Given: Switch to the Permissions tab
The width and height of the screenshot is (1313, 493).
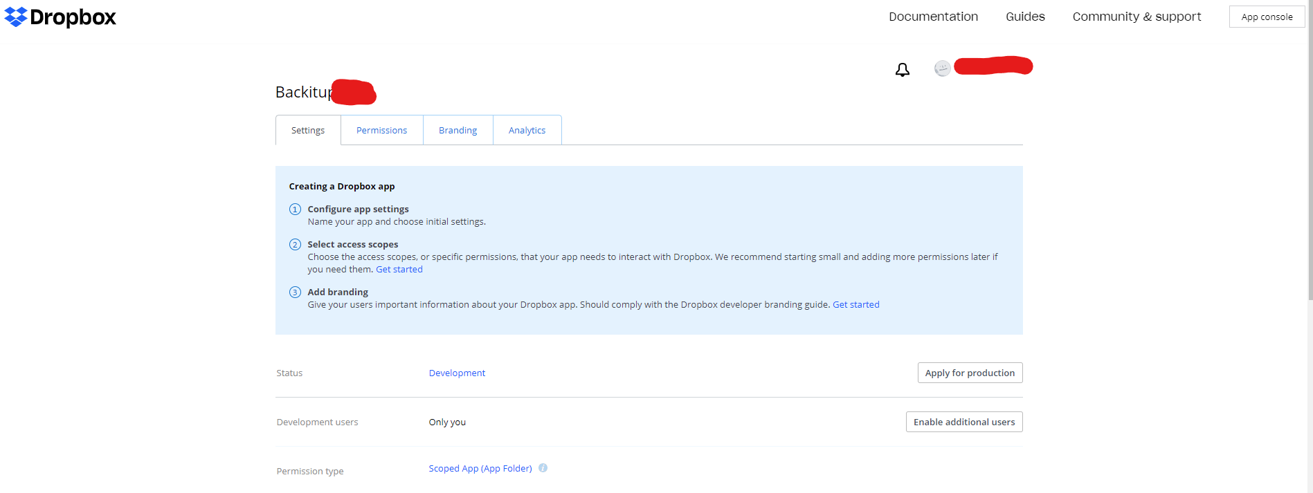Looking at the screenshot, I should (x=381, y=131).
